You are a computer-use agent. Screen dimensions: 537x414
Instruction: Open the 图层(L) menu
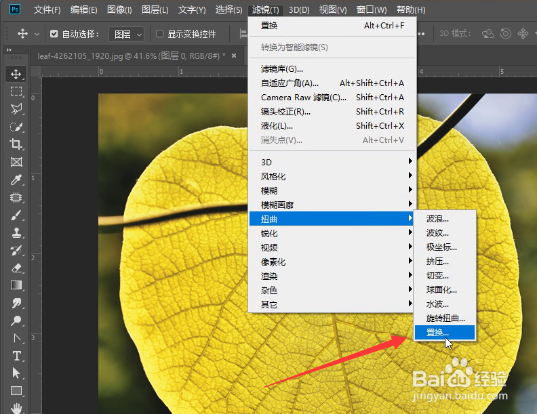[x=155, y=10]
